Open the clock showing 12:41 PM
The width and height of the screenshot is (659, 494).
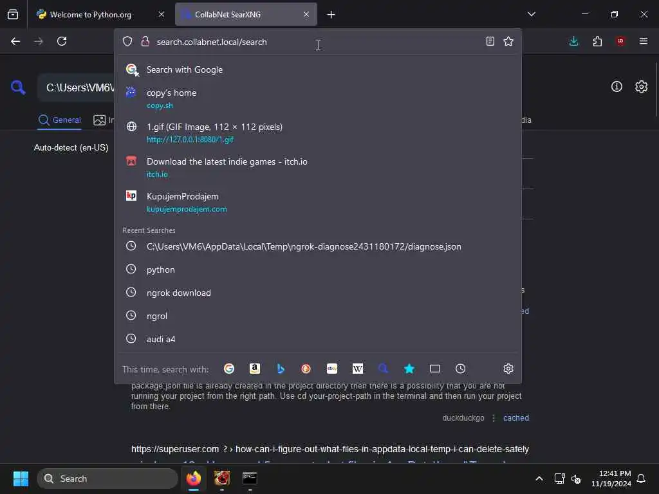611,479
